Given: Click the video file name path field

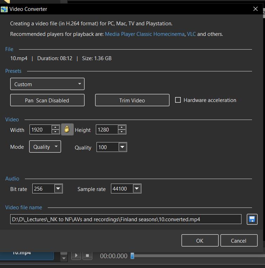Looking at the screenshot, I should tap(126, 219).
